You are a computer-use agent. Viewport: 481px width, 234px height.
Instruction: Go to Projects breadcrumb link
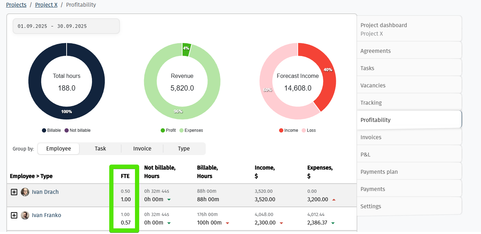pos(16,5)
